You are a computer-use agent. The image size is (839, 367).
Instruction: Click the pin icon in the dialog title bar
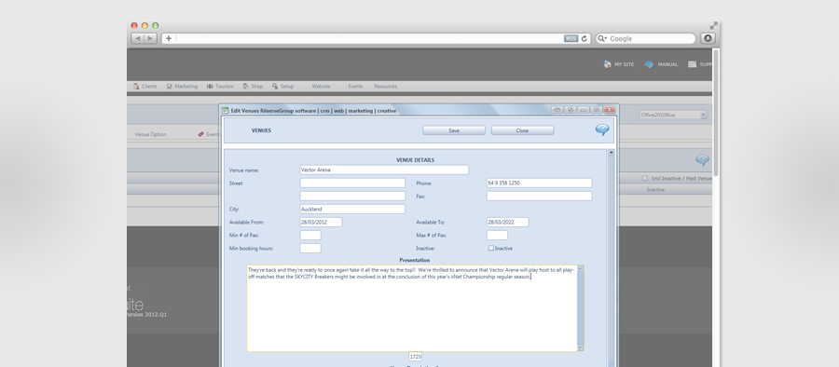(x=557, y=110)
